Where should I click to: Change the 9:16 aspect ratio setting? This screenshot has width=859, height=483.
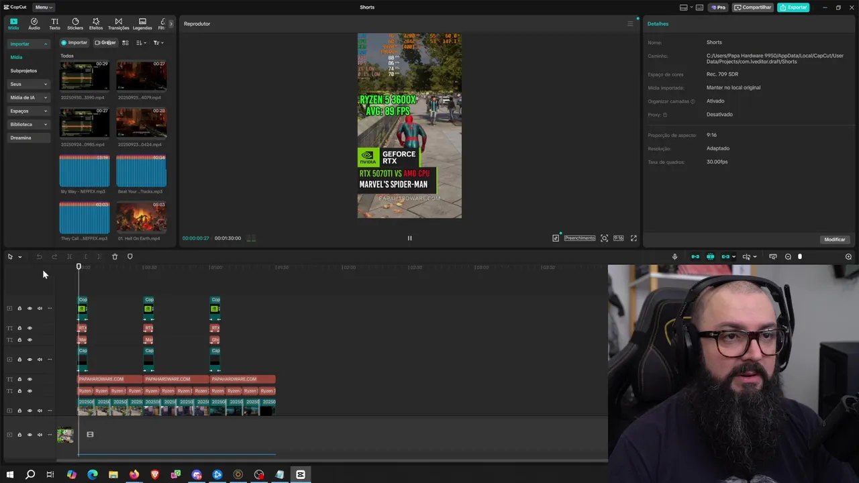[618, 238]
